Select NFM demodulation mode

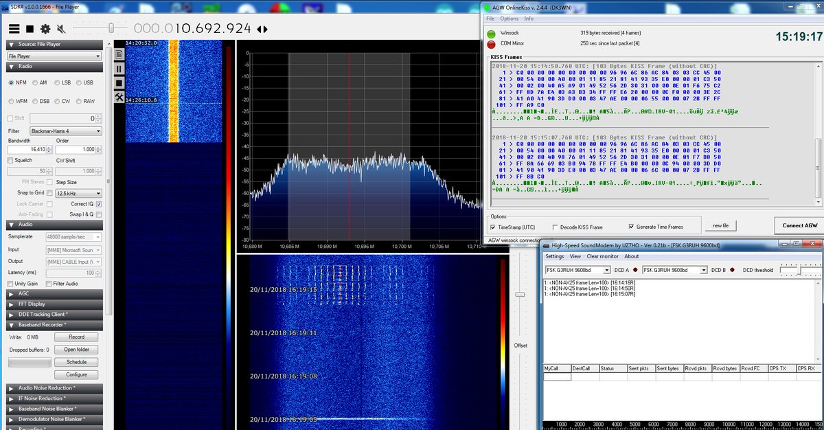(16, 82)
